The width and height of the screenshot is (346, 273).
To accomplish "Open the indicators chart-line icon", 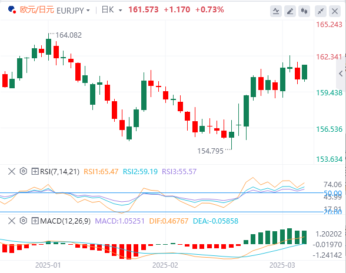I will pyautogui.click(x=276, y=11).
